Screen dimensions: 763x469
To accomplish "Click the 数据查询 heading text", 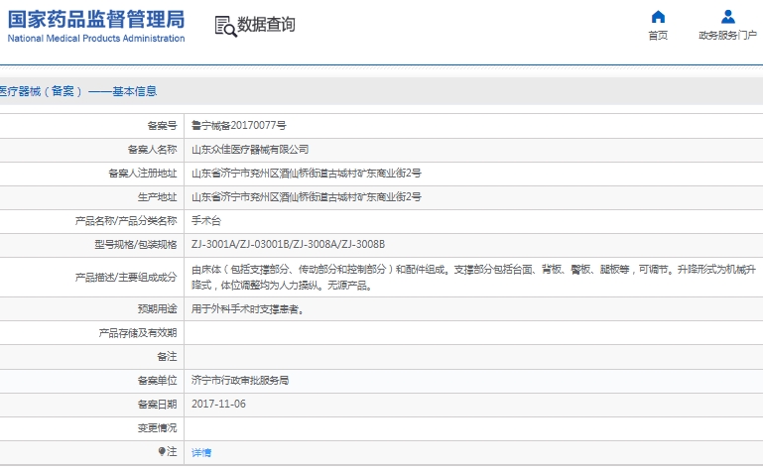I will click(x=266, y=25).
